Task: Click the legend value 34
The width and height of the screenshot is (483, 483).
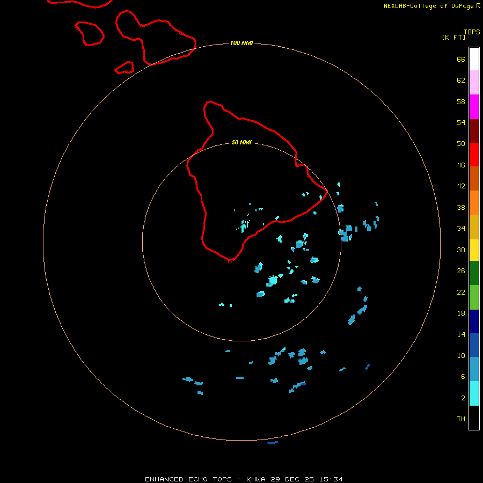Action: click(461, 229)
